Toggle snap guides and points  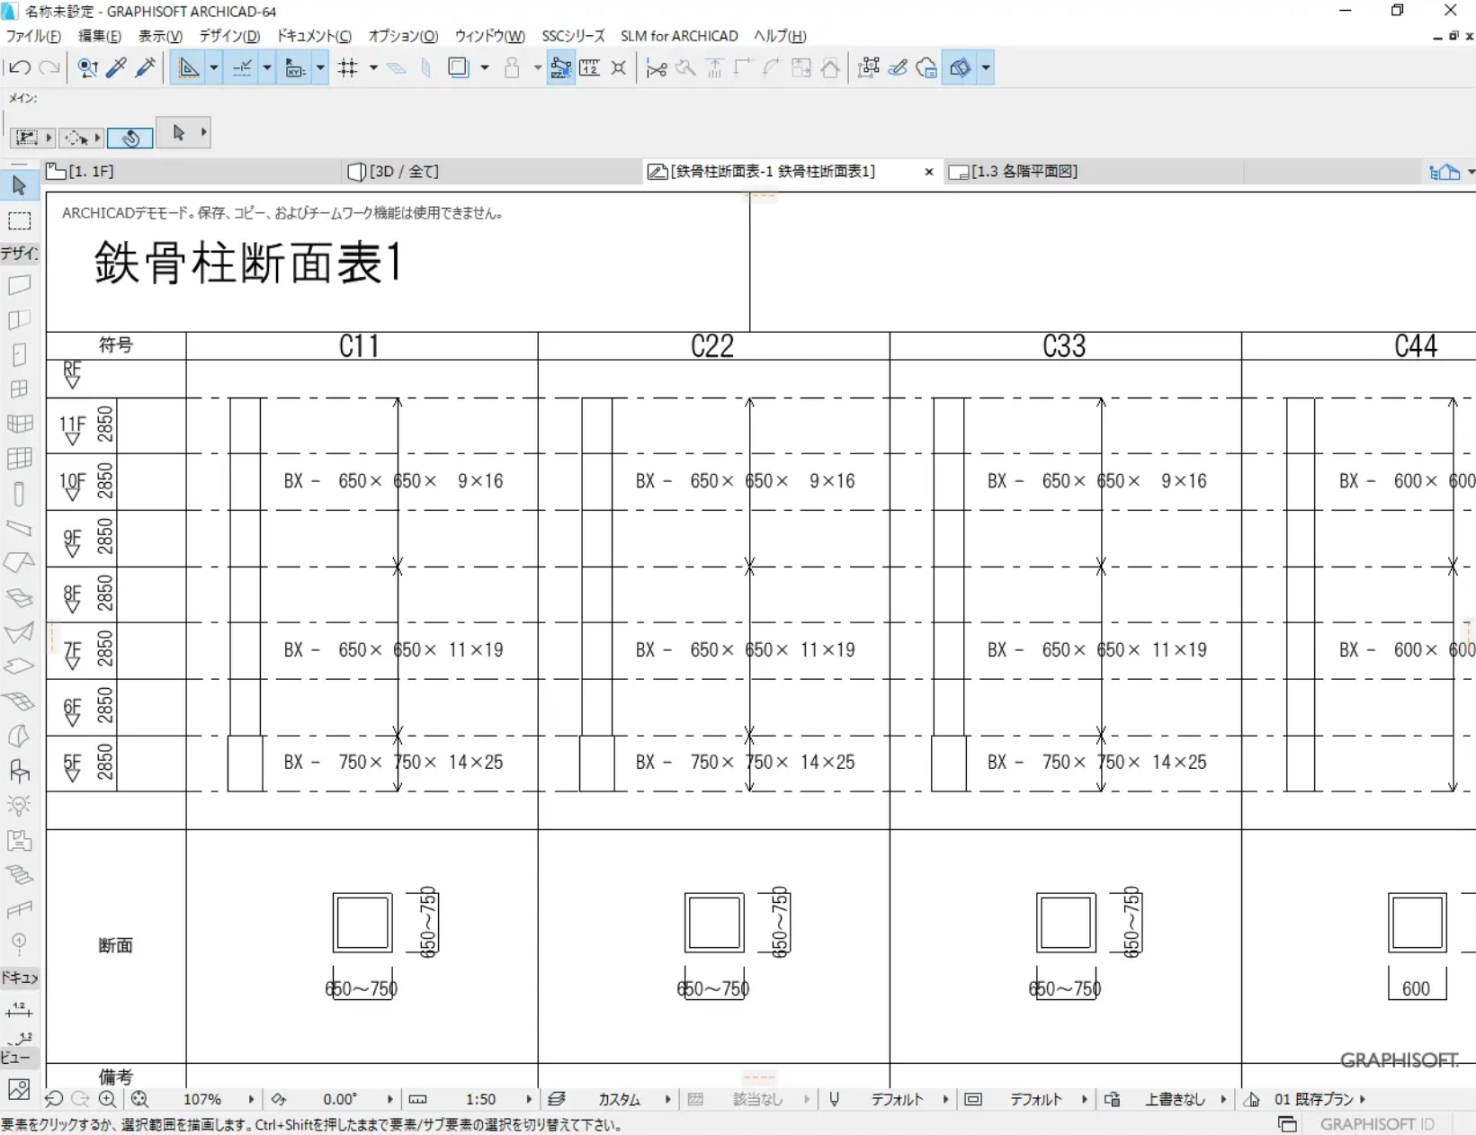tap(242, 67)
